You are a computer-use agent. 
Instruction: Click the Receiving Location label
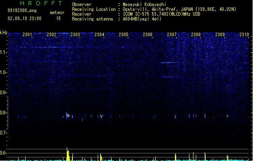click(x=94, y=9)
